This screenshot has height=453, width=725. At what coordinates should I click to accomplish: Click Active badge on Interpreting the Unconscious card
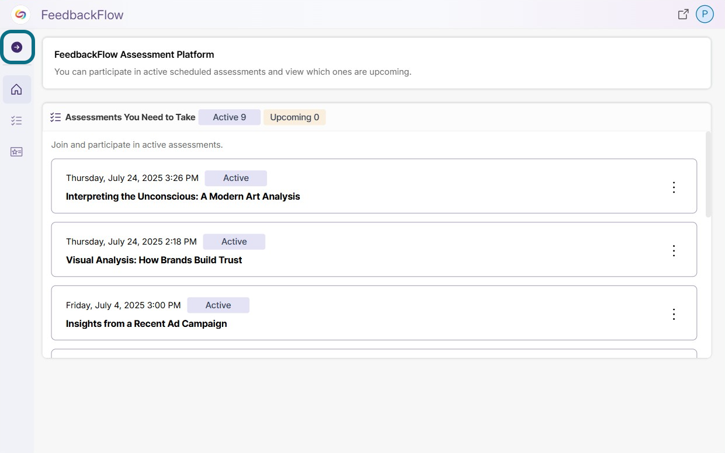click(x=236, y=178)
